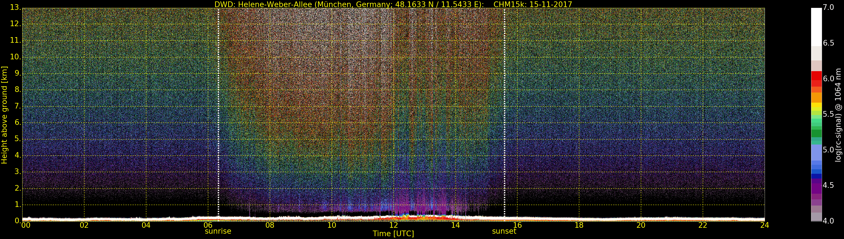
Task: Click time axis tick label 08
Action: 270,225
